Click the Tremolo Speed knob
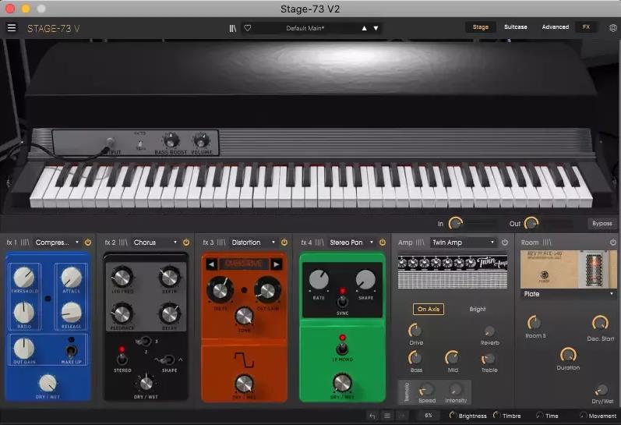 pyautogui.click(x=425, y=390)
